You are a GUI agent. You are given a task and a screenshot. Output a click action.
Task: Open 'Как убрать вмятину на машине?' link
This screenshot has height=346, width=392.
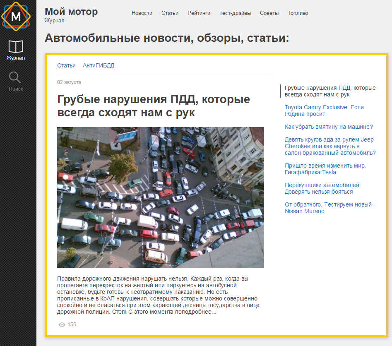(x=329, y=127)
